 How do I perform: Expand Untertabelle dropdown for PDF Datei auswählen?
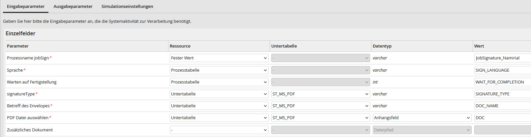pos(320,118)
